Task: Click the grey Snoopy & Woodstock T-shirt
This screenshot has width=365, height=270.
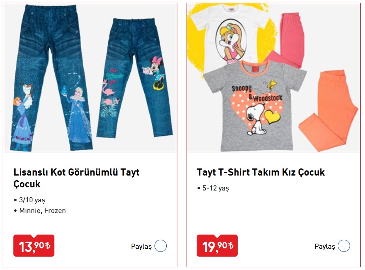Action: pos(253,104)
